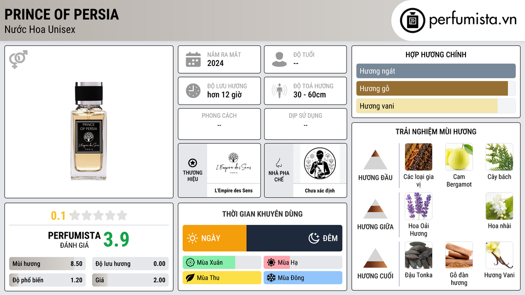Click the longevity value hơn 12 giờ
This screenshot has height=295, width=525.
(x=225, y=95)
